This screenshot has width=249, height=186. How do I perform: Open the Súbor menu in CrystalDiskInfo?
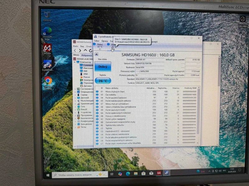click(96, 41)
